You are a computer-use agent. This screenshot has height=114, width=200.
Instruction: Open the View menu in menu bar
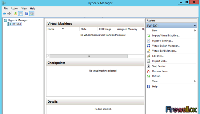coord(24,9)
